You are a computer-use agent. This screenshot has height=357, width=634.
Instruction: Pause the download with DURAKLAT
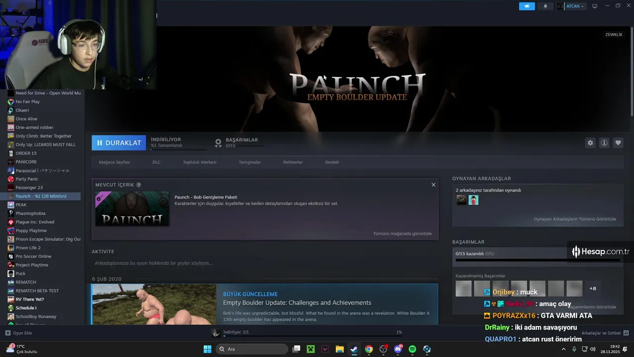(119, 143)
